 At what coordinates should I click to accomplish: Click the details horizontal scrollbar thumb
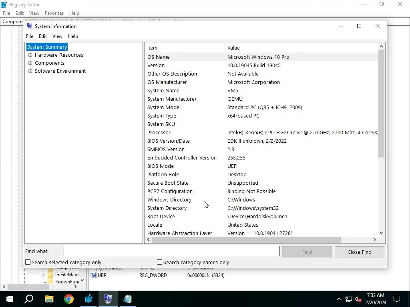click(246, 239)
